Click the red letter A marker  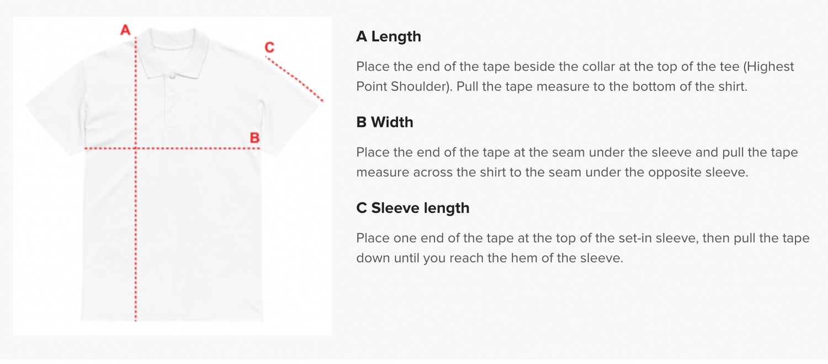point(125,30)
